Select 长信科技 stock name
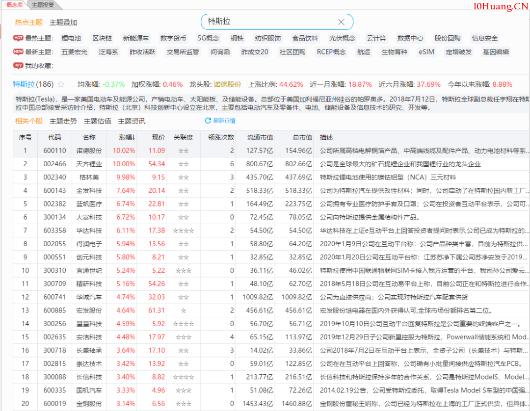The image size is (530, 411). coord(89,377)
